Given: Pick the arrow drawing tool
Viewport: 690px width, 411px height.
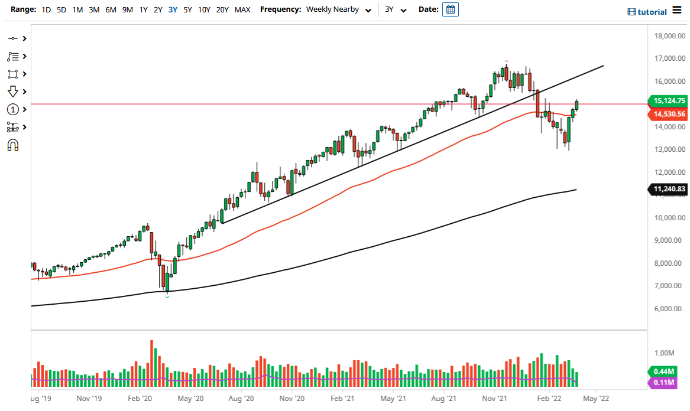Looking at the screenshot, I should 13,92.
